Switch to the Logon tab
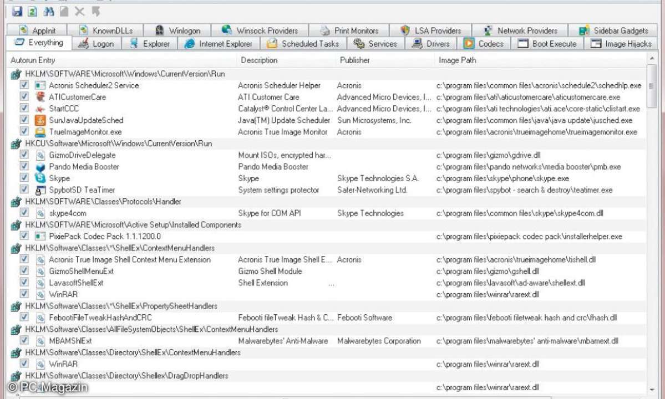The width and height of the screenshot is (665, 399). [x=97, y=44]
